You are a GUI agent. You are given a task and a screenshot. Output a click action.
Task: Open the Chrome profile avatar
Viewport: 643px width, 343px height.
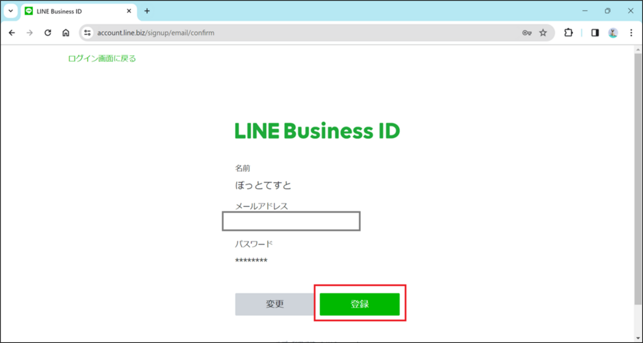coord(613,33)
